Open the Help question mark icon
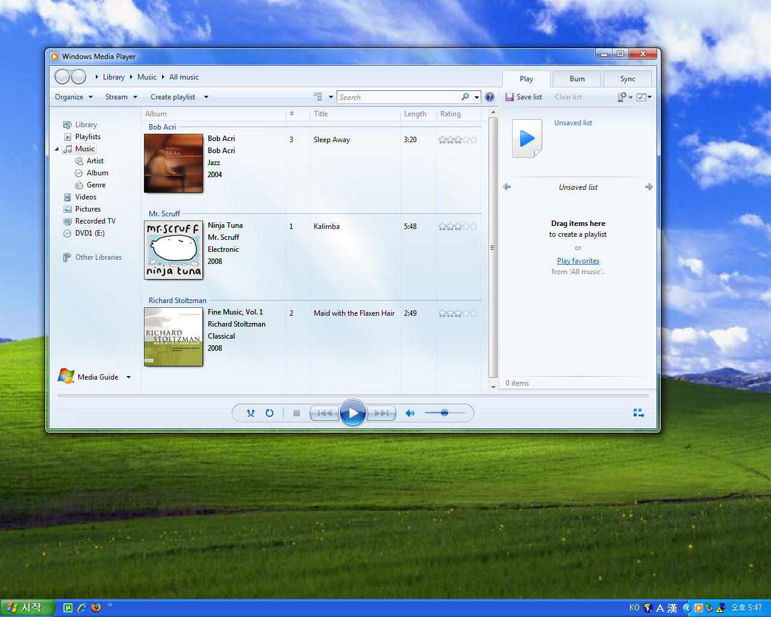Image resolution: width=771 pixels, height=617 pixels. pyautogui.click(x=490, y=97)
